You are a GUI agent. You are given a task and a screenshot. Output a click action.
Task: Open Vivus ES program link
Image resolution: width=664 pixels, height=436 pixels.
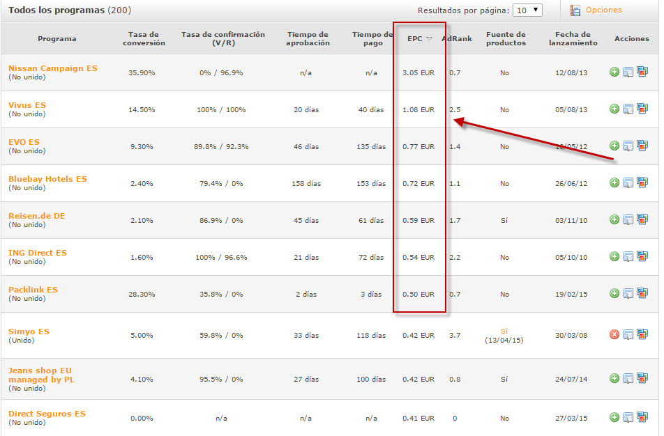click(x=27, y=105)
